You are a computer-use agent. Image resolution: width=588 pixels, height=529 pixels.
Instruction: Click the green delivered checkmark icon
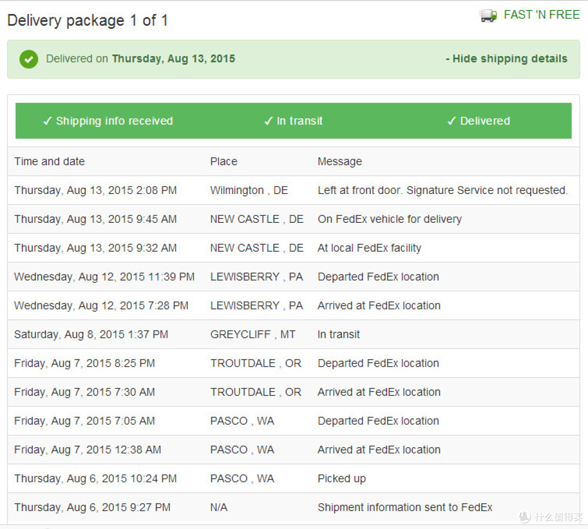[29, 59]
